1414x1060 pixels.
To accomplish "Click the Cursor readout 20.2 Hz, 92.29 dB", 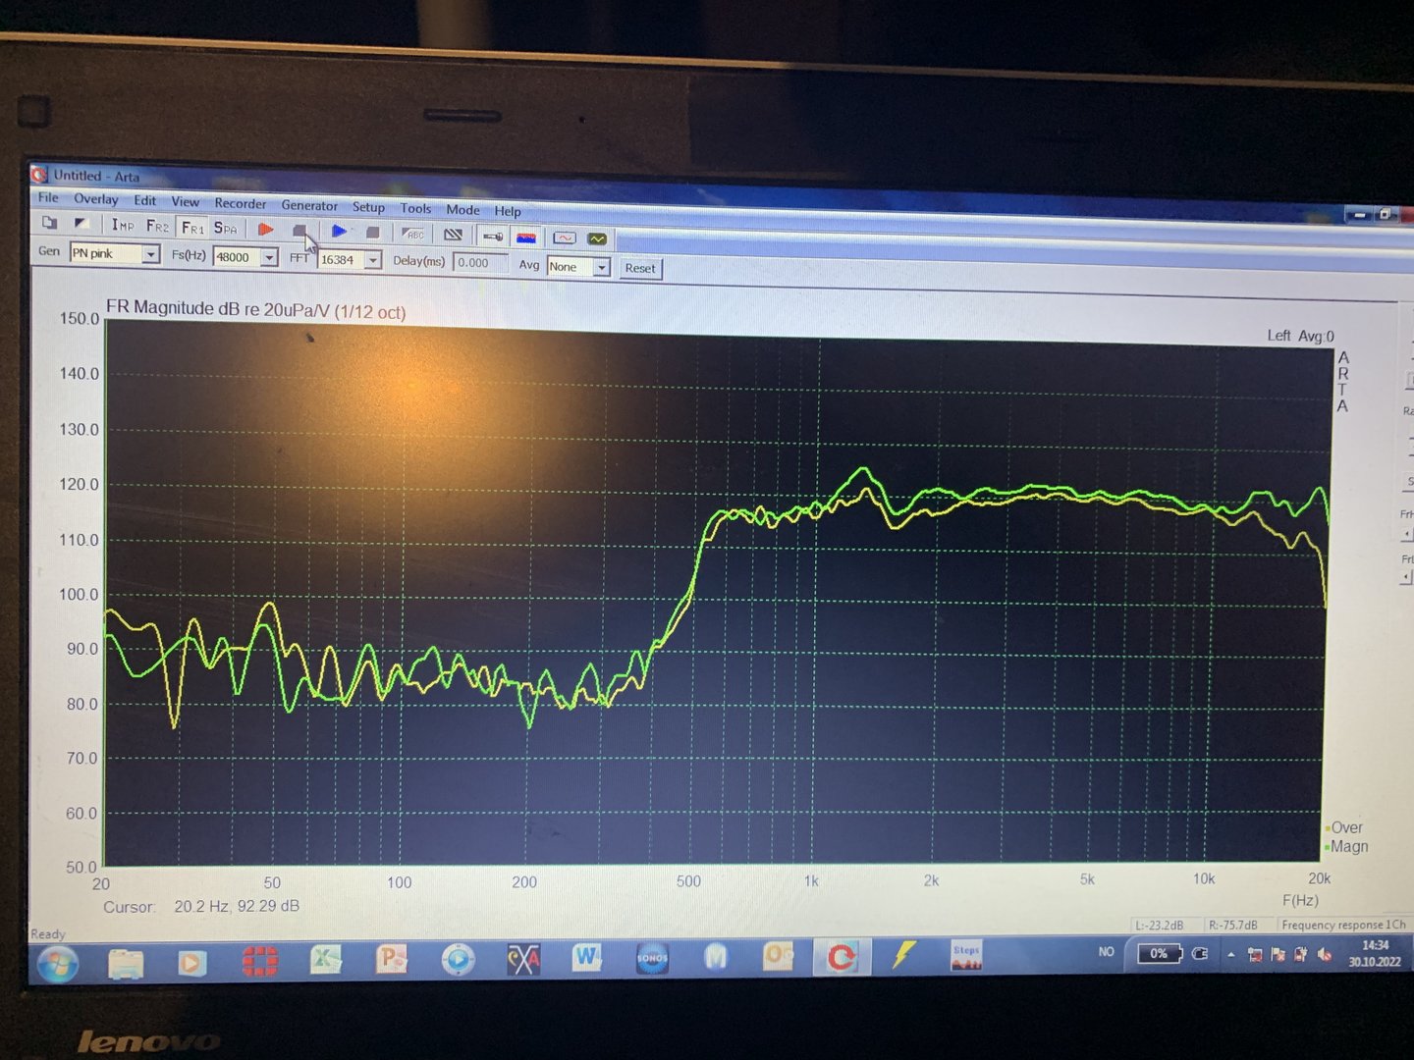I will (x=237, y=906).
